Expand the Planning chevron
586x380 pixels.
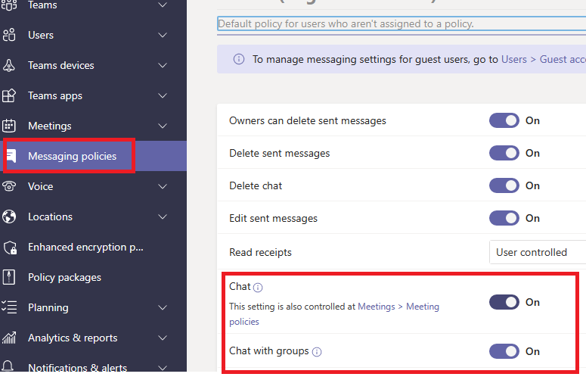point(163,307)
